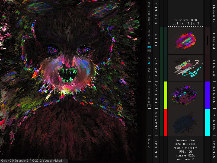This screenshot has width=217, height=163.
Task: Select the 'z' key beside SHAPES - 2
Action: pos(149,86)
